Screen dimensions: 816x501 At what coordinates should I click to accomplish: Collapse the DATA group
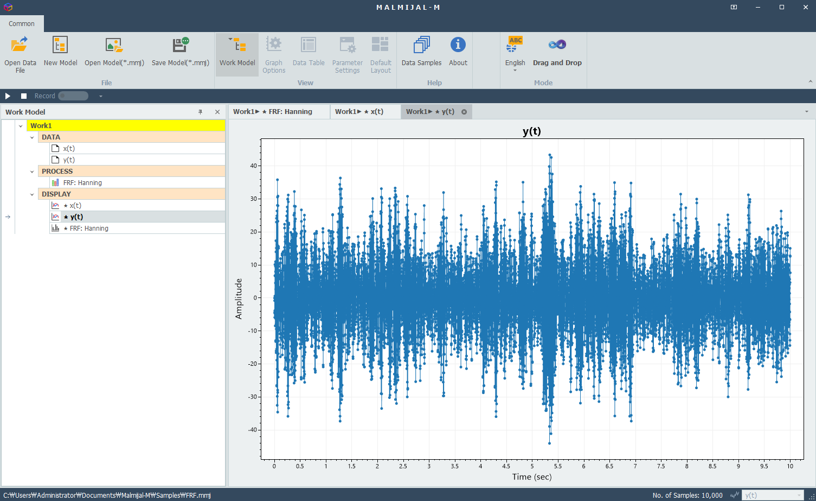pos(32,137)
